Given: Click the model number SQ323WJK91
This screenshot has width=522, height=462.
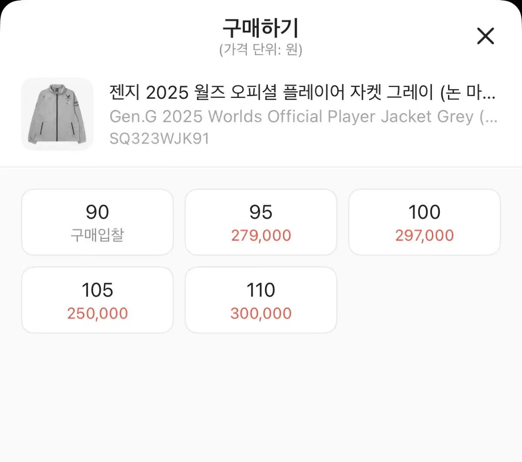Looking at the screenshot, I should [159, 139].
